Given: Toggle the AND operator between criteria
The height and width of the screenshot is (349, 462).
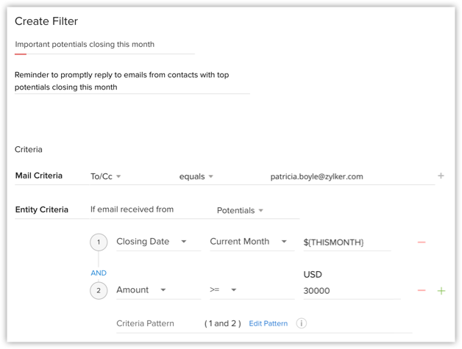Looking at the screenshot, I should pyautogui.click(x=99, y=273).
